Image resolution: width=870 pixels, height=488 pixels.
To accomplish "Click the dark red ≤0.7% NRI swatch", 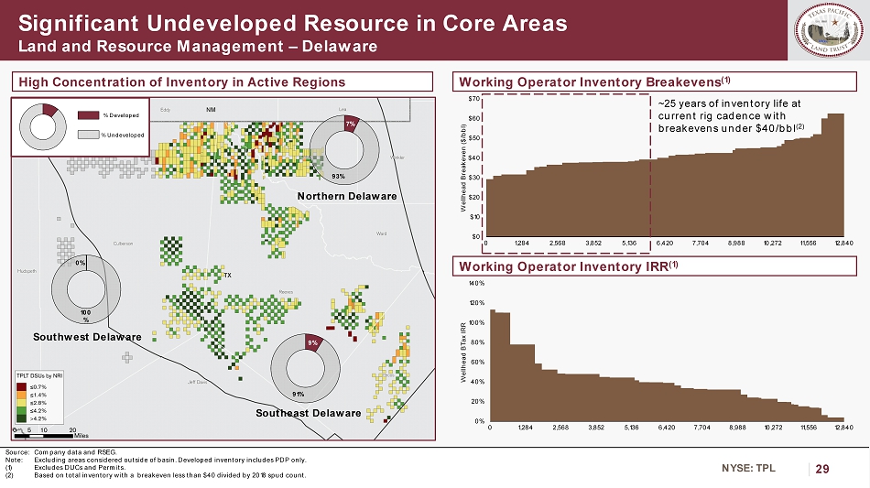I will click(x=22, y=387).
